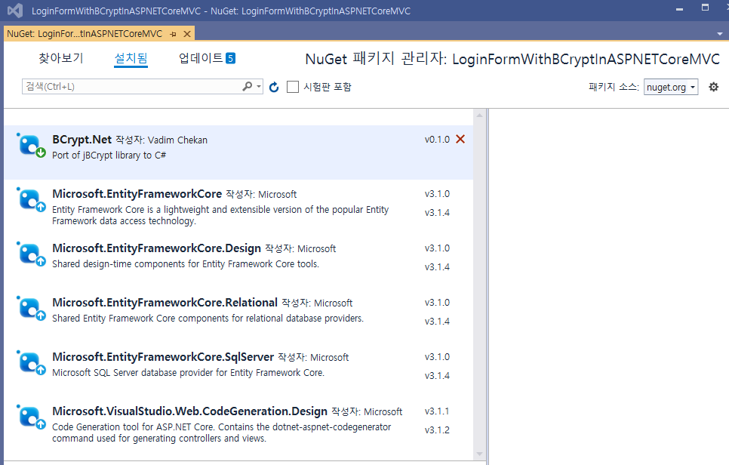
Task: Select Microsoft.EntityFrameworkCore package title
Action: pos(137,194)
